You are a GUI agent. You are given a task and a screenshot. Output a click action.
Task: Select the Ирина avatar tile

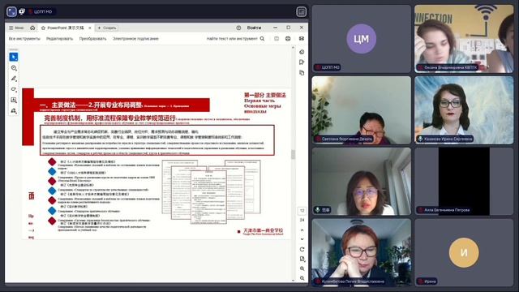click(x=464, y=252)
